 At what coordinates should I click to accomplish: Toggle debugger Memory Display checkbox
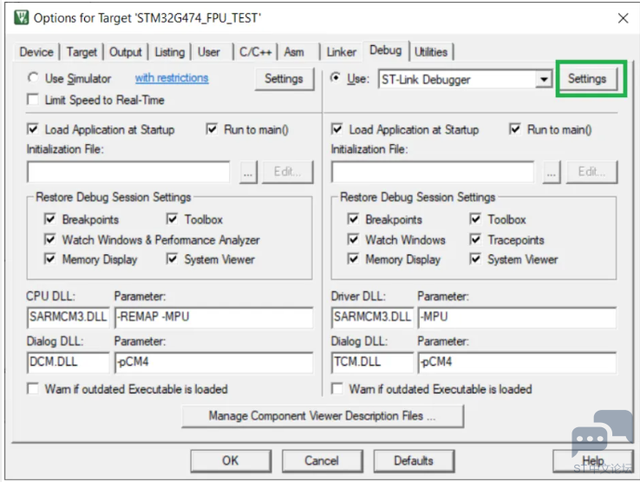[354, 259]
